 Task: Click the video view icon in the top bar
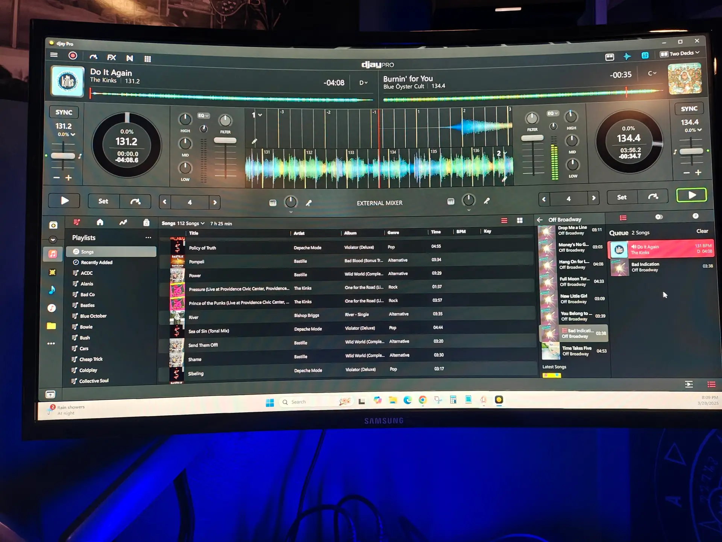click(x=610, y=57)
